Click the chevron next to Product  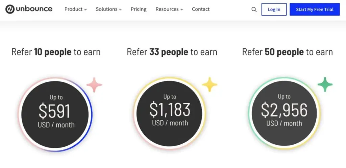[85, 10]
